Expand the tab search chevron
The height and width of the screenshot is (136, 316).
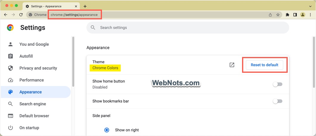coord(310,7)
